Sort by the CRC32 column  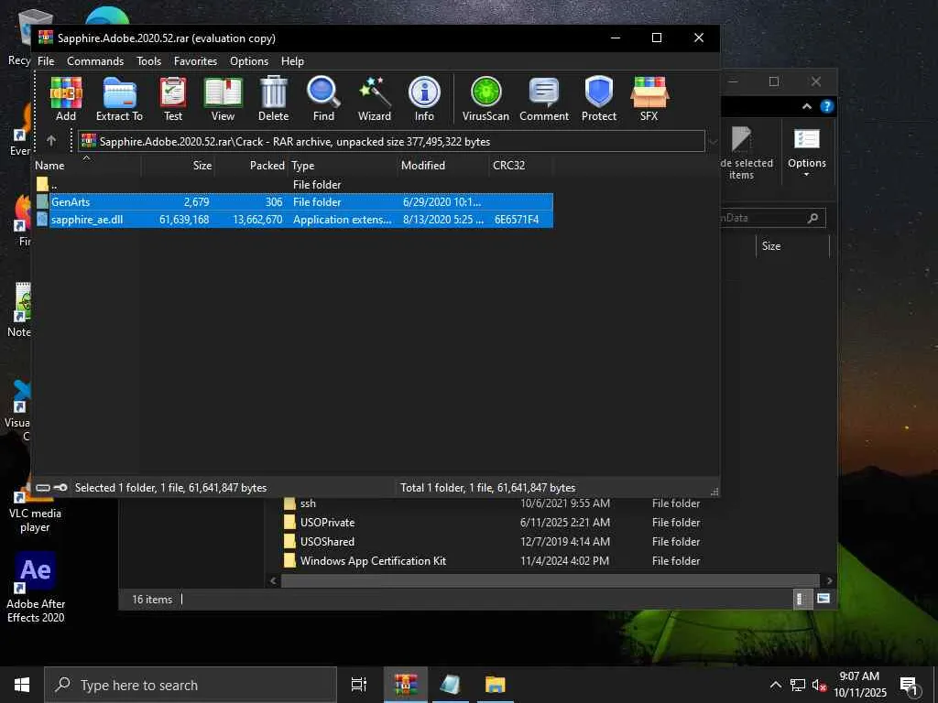(x=521, y=166)
